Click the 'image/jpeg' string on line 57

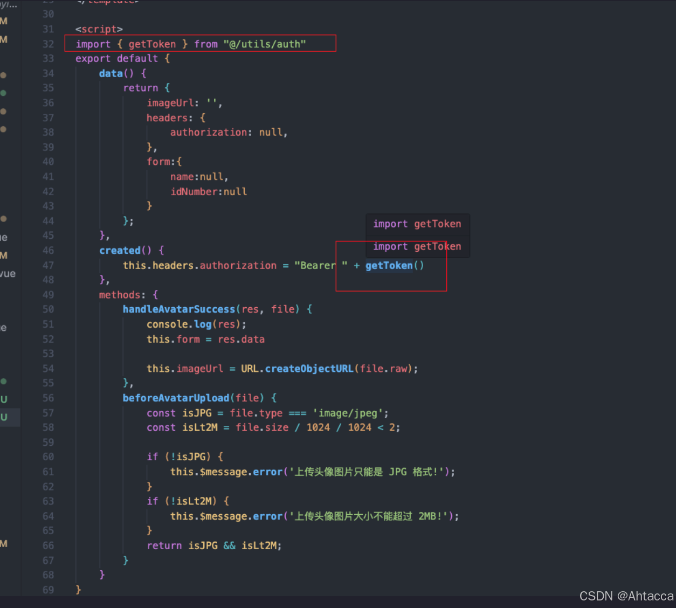pyautogui.click(x=348, y=413)
